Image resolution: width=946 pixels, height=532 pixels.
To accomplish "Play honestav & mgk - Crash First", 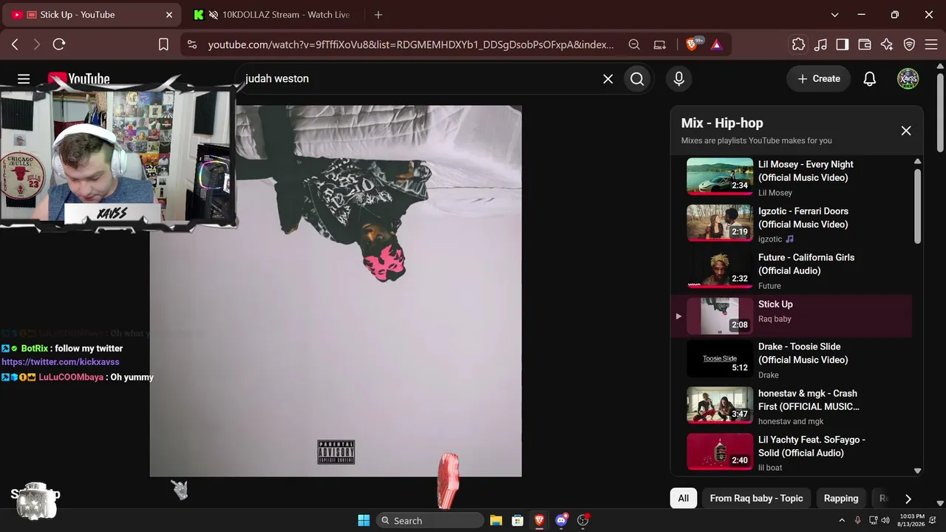I will (x=791, y=406).
